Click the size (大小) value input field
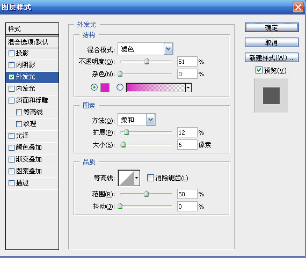Screen dimensions: 306x258 187,145
